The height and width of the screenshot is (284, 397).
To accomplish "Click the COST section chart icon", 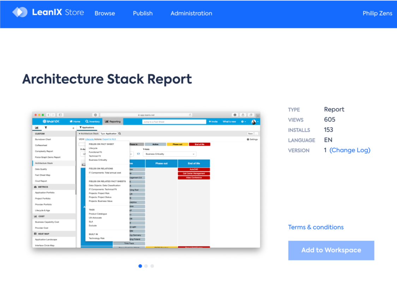I will (35, 216).
